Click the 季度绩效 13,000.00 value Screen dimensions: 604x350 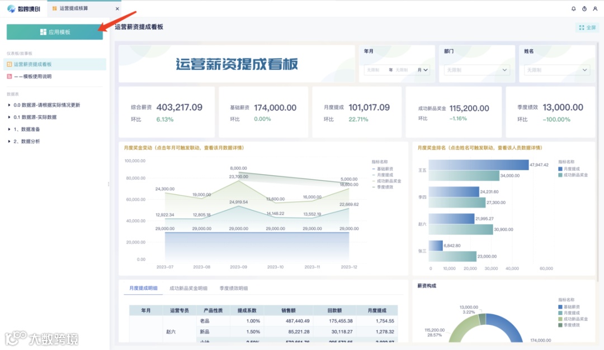[563, 107]
